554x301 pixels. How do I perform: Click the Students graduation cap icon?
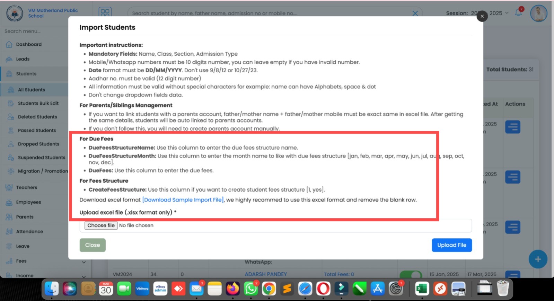[x=9, y=74]
